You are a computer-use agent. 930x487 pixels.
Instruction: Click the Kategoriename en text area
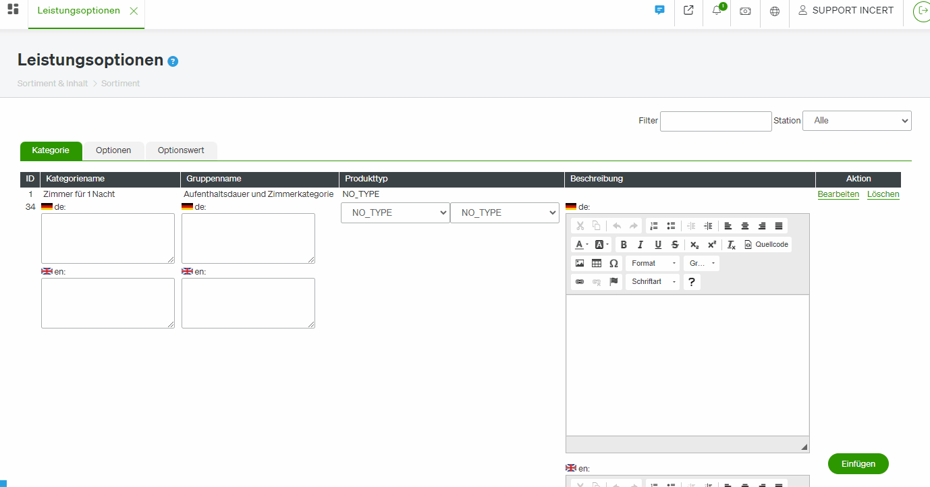(x=108, y=303)
